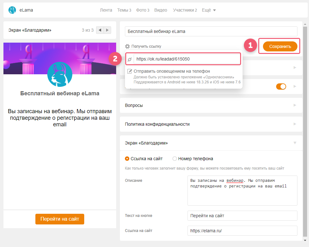The image size is (309, 247).
Task: Switch to the Участники tab
Action: pos(185,10)
